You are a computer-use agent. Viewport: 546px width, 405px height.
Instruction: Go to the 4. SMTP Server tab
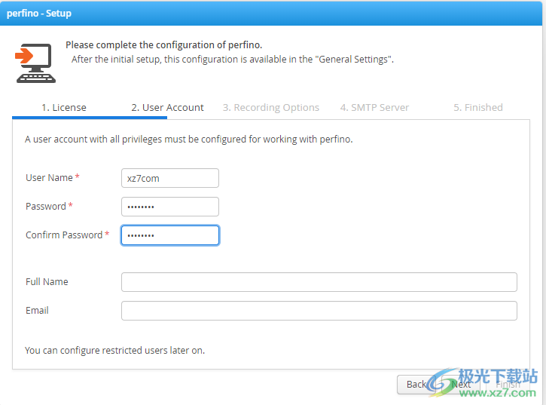[x=375, y=107]
